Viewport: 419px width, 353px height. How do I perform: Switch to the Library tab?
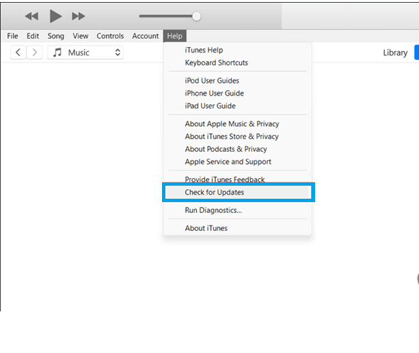coord(395,53)
